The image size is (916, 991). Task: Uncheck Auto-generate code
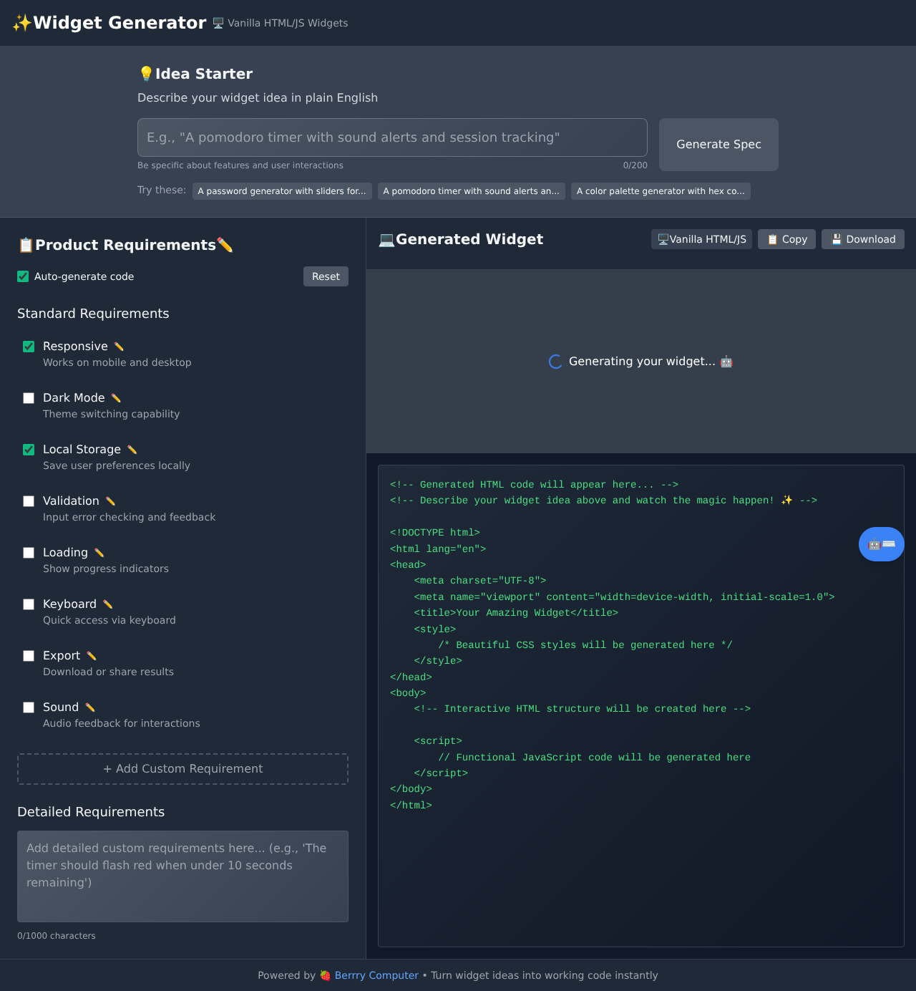(x=22, y=276)
